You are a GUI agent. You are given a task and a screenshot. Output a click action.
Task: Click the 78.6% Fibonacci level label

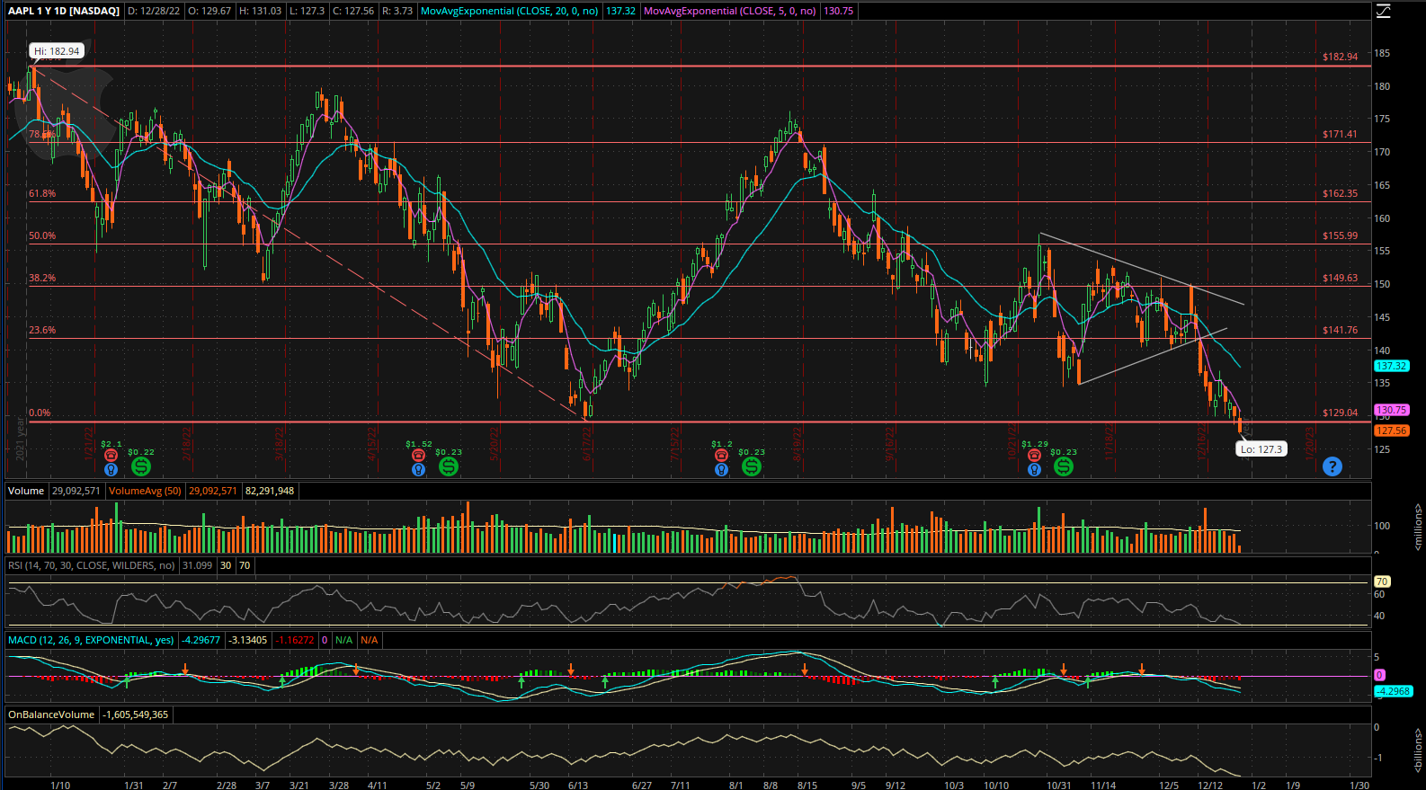tap(42, 135)
